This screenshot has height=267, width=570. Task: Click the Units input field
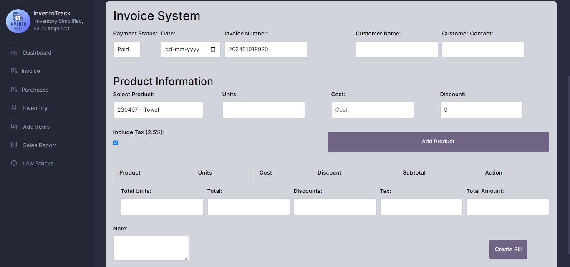(x=263, y=110)
